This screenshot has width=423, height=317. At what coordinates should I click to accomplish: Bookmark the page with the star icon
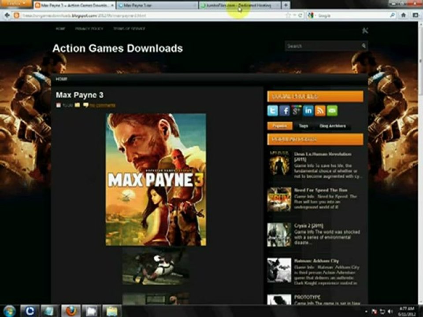click(288, 15)
